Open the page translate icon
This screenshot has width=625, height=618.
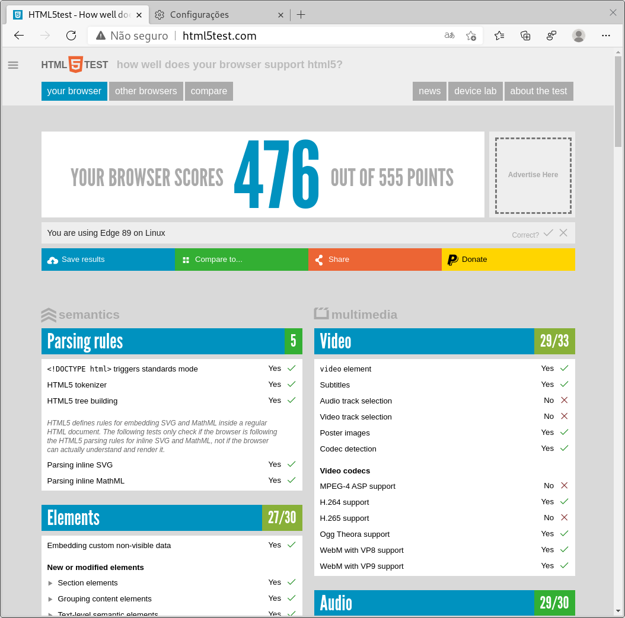449,36
